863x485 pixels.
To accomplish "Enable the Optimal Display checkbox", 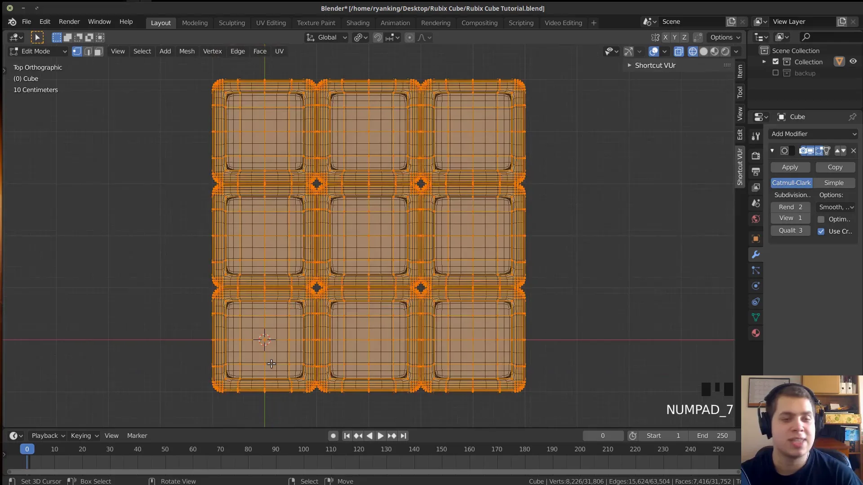I will pyautogui.click(x=822, y=219).
